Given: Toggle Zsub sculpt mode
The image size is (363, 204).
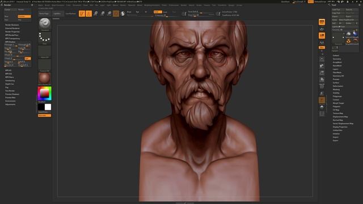Looking at the screenshot, I should tap(165, 12).
